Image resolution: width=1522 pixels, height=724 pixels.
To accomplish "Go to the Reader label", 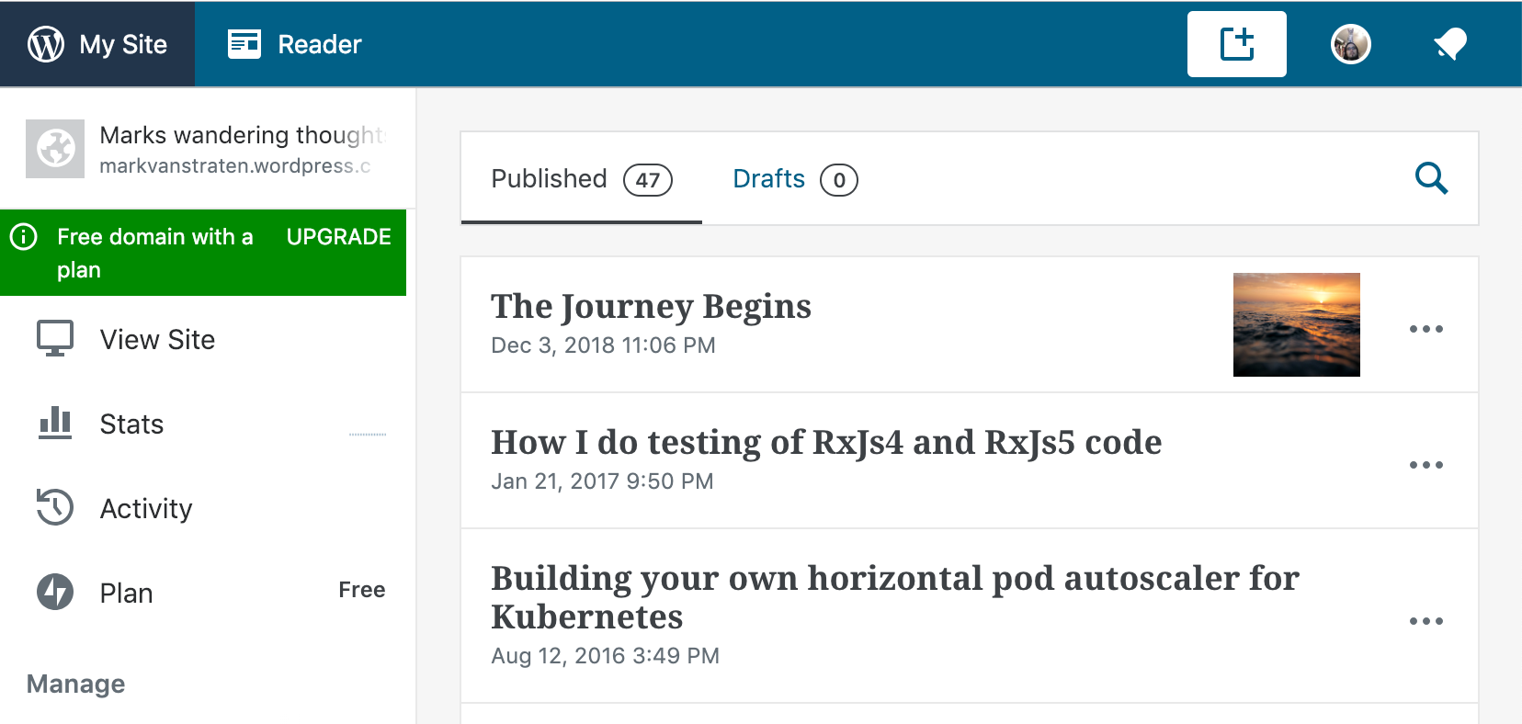I will (320, 44).
